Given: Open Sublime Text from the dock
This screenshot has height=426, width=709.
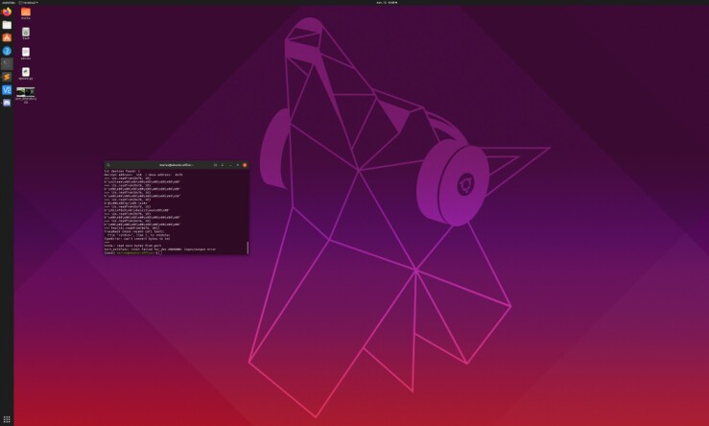Looking at the screenshot, I should pos(7,77).
